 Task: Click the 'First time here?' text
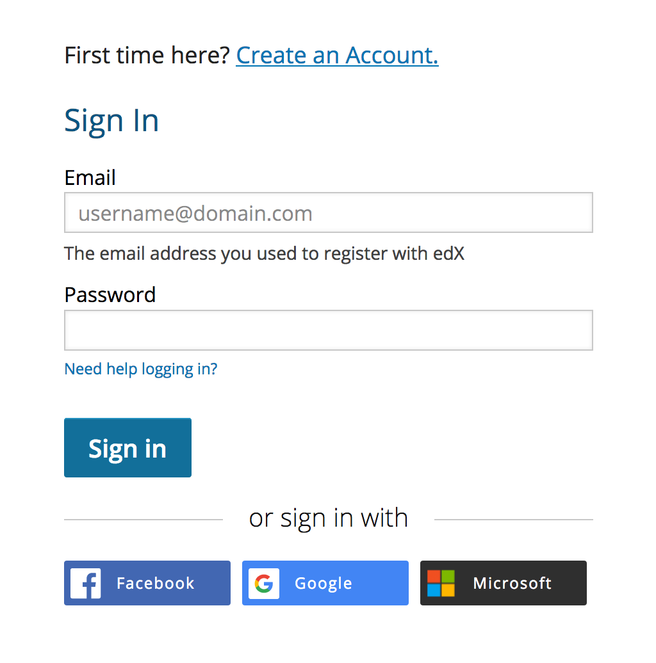[147, 56]
